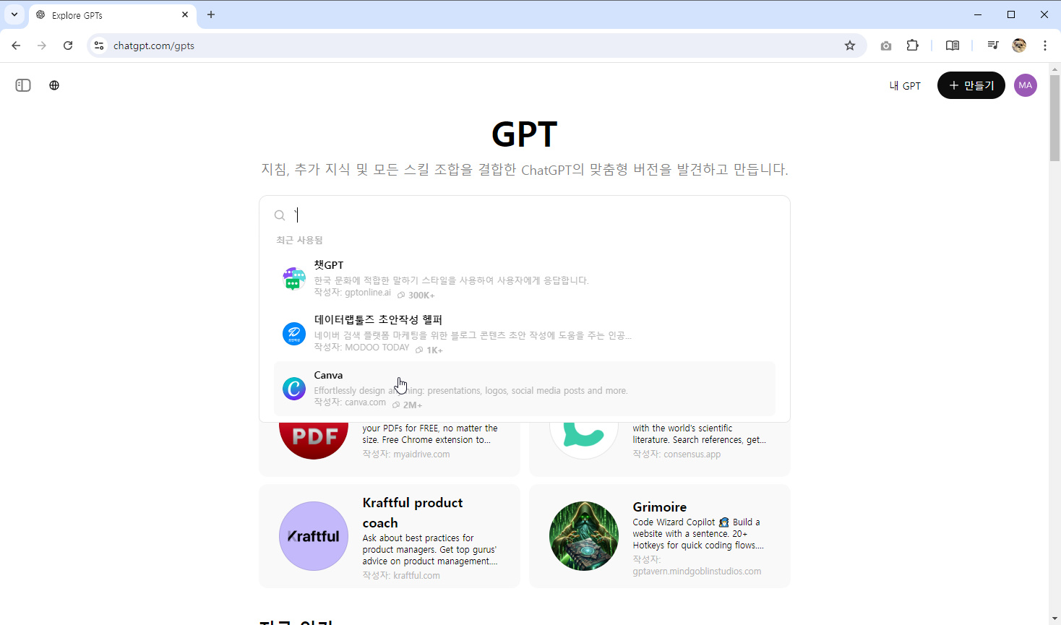The height and width of the screenshot is (625, 1061).
Task: Open the Consensus GPT logo thumbnail
Action: pos(584,441)
